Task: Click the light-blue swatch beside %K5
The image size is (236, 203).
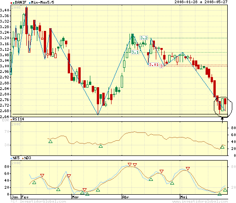Action: [12, 158]
